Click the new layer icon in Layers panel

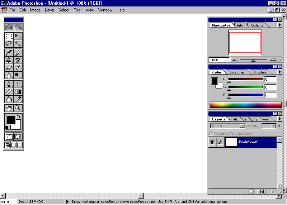point(262,191)
